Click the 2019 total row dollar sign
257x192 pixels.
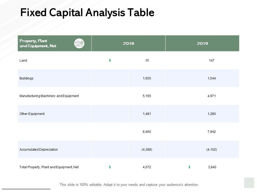point(189,167)
